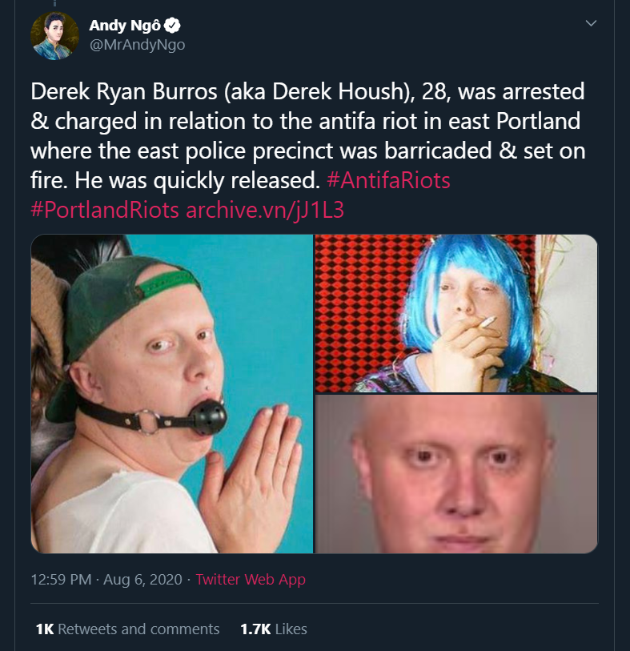The width and height of the screenshot is (630, 651).
Task: Follow the #PortlandRiots hashtag
Action: tap(105, 210)
